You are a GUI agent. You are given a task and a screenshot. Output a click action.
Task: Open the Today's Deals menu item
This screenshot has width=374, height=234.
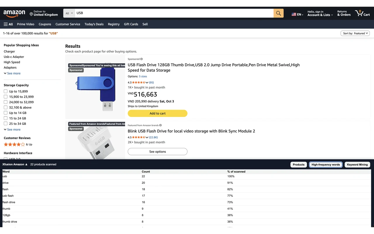pos(94,24)
